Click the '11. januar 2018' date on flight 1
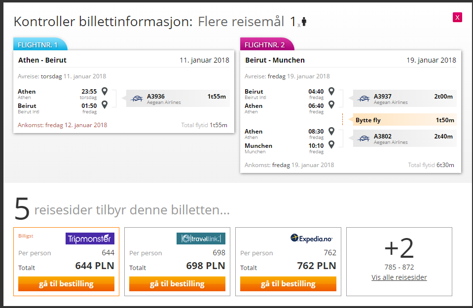The image size is (473, 308). click(204, 60)
